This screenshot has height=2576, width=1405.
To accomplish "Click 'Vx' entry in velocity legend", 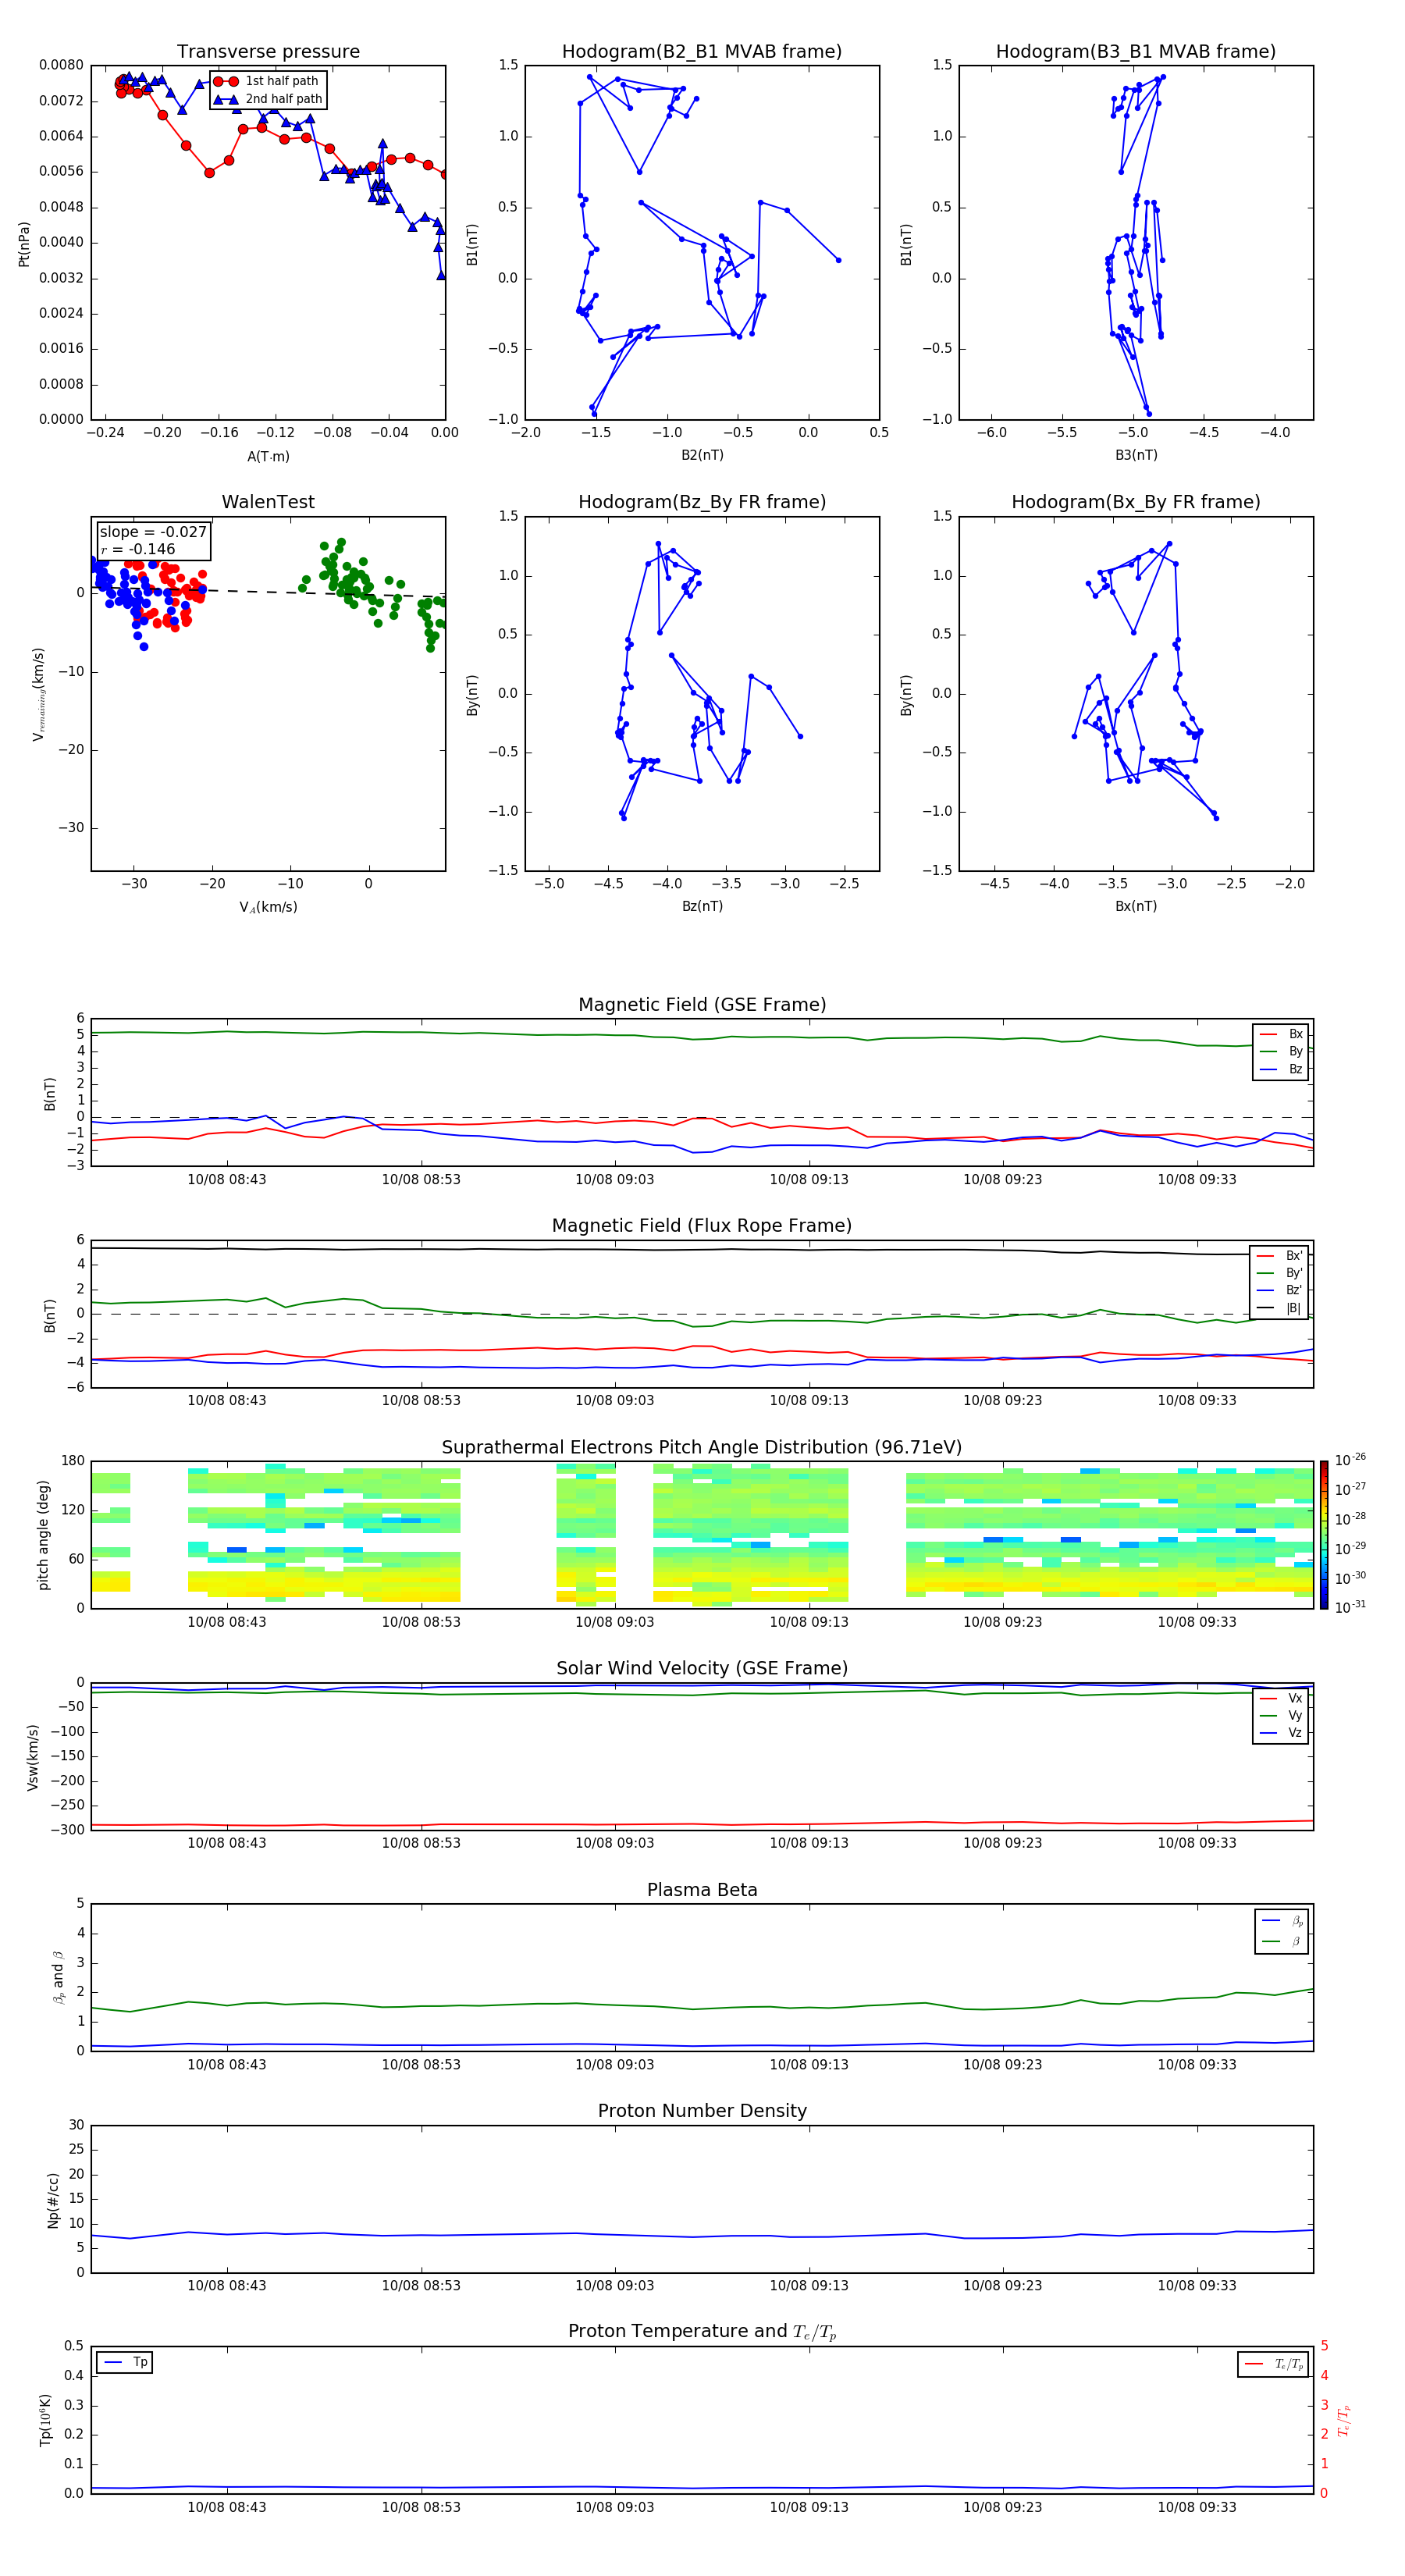I will (x=1281, y=1698).
